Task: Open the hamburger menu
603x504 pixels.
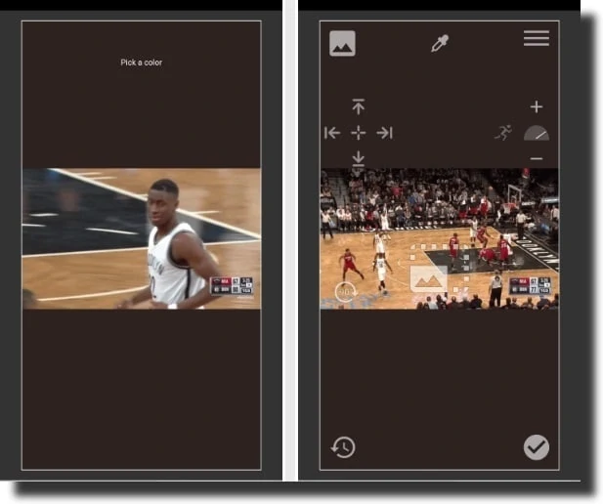Action: (537, 38)
